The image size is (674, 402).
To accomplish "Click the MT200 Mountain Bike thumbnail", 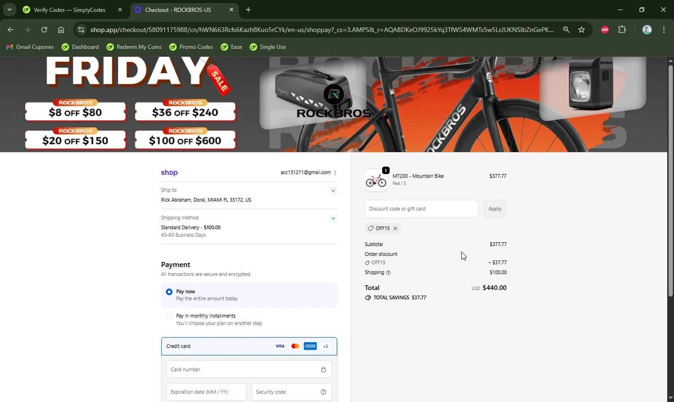I will click(x=376, y=180).
